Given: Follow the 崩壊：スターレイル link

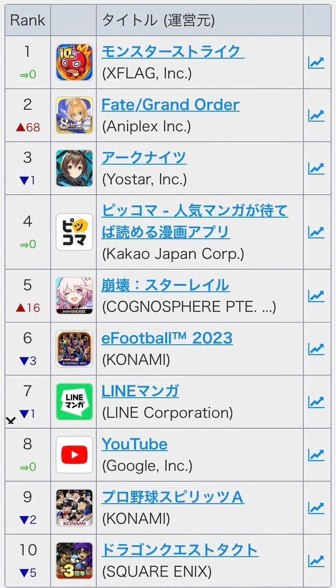Looking at the screenshot, I should click(166, 285).
